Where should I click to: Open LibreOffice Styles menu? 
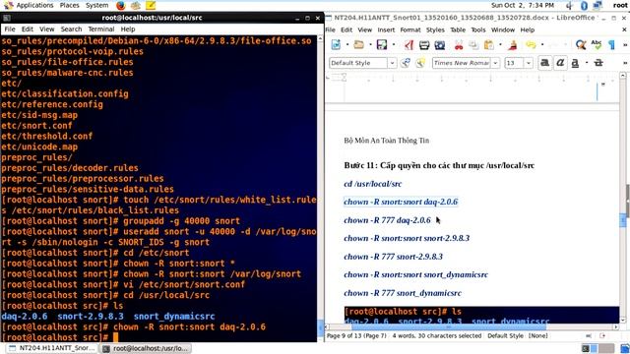tap(435, 29)
